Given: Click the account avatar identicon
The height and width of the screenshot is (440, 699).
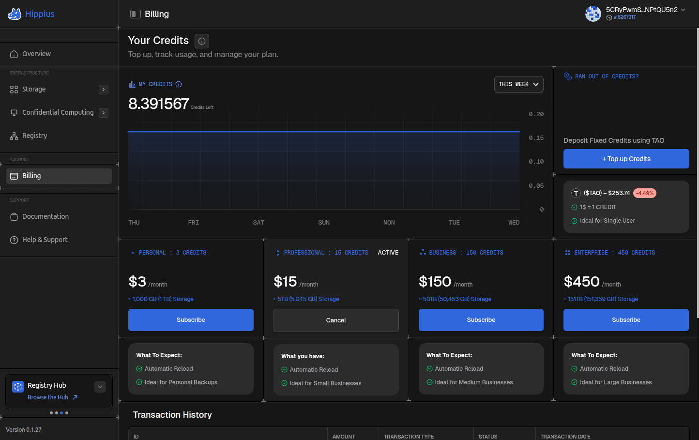Looking at the screenshot, I should 593,14.
